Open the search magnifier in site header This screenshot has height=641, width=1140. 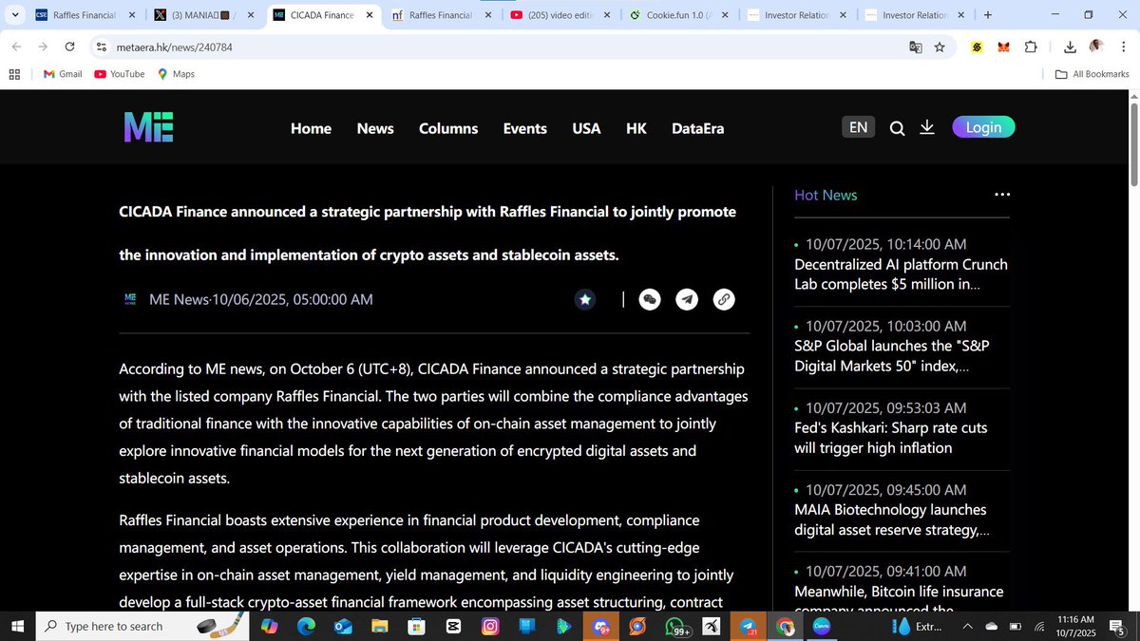tap(897, 128)
